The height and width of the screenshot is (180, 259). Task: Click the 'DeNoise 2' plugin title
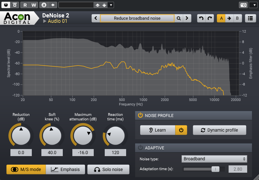pyautogui.click(x=56, y=15)
